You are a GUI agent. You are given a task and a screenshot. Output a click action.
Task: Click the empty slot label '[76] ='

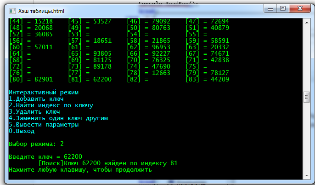point(20,73)
